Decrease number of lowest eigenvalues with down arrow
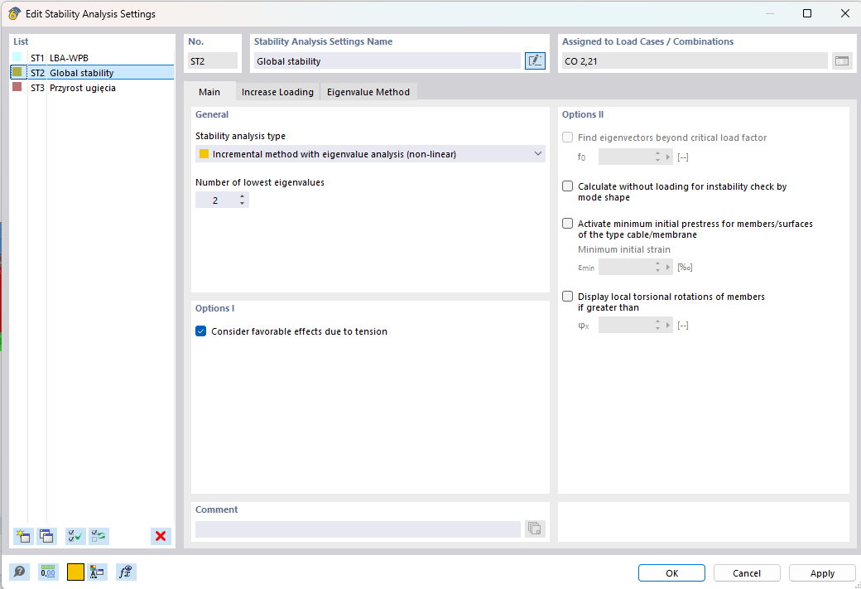This screenshot has height=589, width=861. point(242,204)
